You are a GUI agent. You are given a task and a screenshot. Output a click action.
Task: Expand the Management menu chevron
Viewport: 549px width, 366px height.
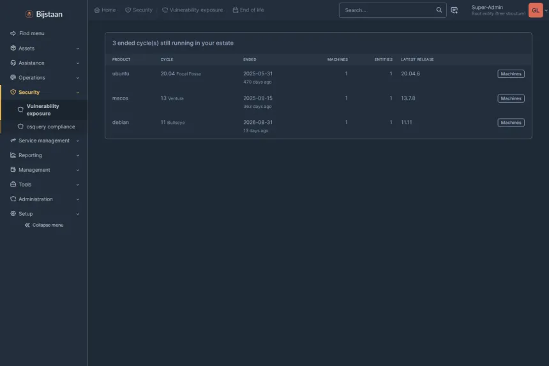78,170
